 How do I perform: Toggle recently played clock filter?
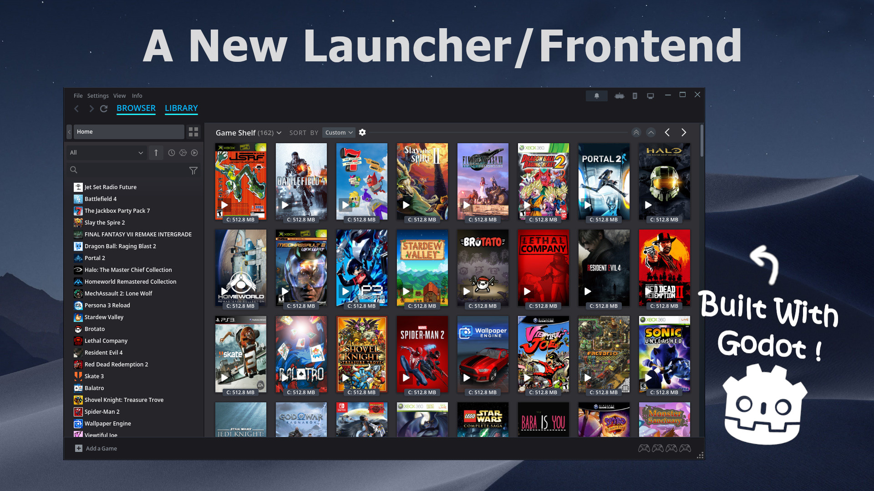pos(172,153)
